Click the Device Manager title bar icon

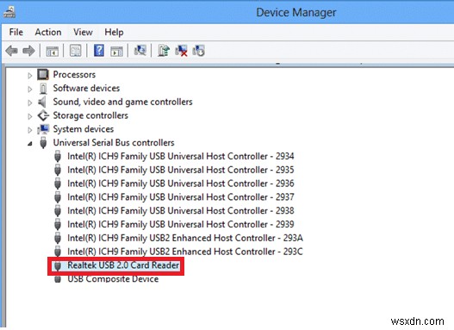[x=9, y=12]
